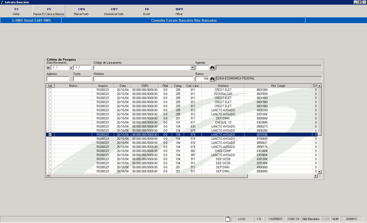Sort by the CNPJ column header

(145, 86)
